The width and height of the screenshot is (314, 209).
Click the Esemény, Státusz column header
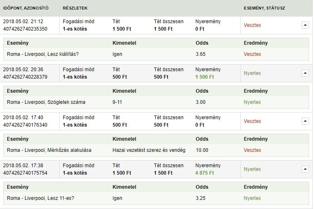point(264,8)
